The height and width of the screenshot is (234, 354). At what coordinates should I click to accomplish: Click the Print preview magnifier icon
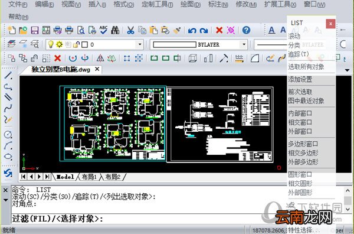[81, 30]
